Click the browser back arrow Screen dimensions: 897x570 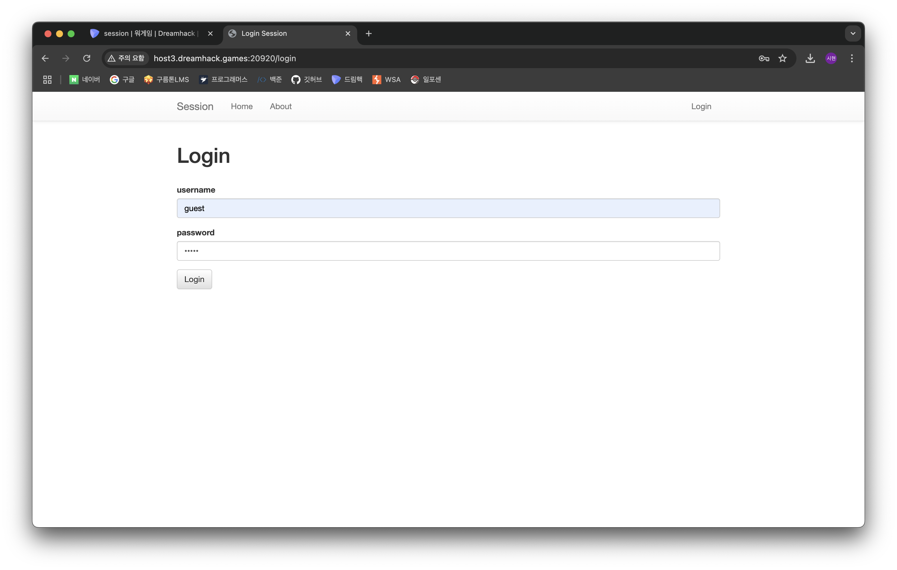coord(45,58)
